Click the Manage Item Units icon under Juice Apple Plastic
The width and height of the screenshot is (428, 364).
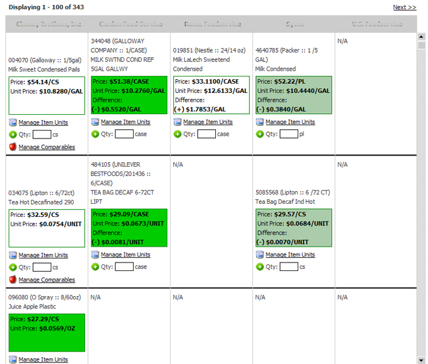click(x=13, y=359)
